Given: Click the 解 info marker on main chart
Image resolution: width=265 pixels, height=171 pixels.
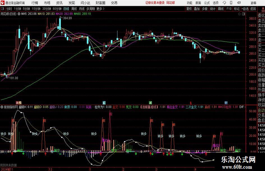Looking at the screenshot, I should pos(104,102).
